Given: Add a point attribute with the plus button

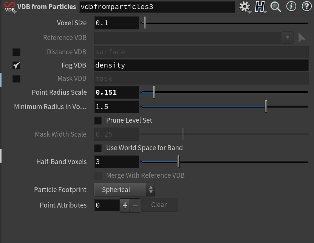Looking at the screenshot, I should [125, 205].
